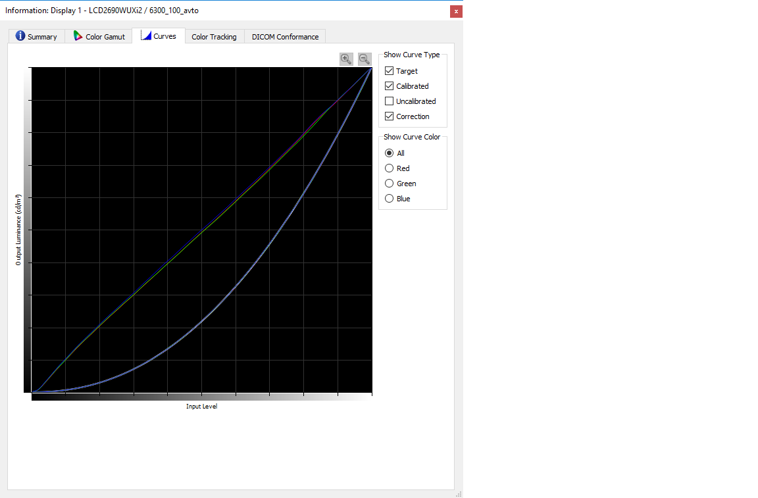Image resolution: width=758 pixels, height=498 pixels.
Task: Toggle the Correction curve checkbox
Action: [x=389, y=116]
